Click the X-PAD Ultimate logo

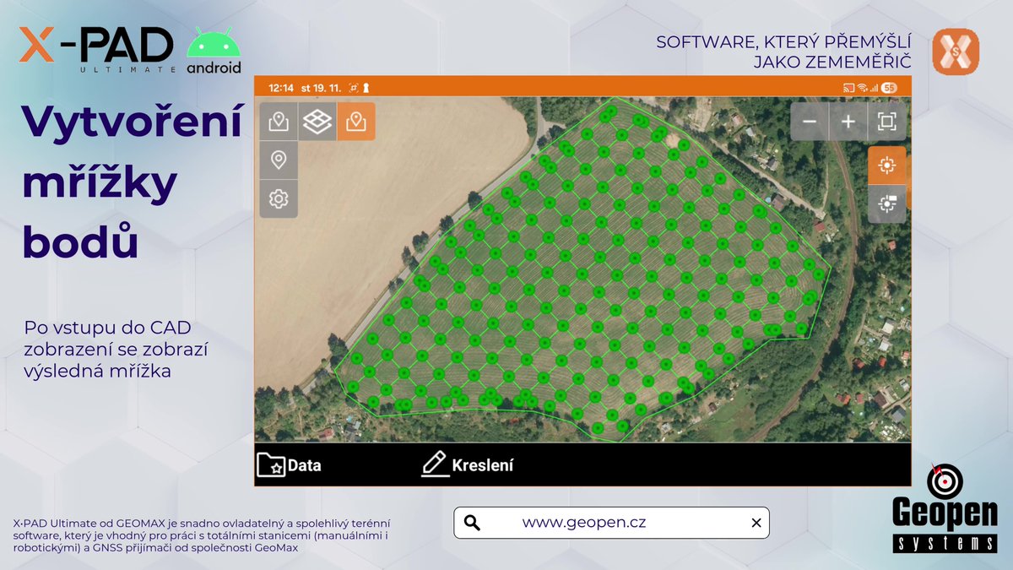click(96, 48)
